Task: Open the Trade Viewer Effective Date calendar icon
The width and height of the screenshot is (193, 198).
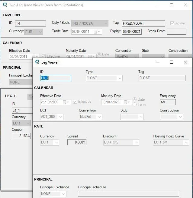Action: (35, 56)
